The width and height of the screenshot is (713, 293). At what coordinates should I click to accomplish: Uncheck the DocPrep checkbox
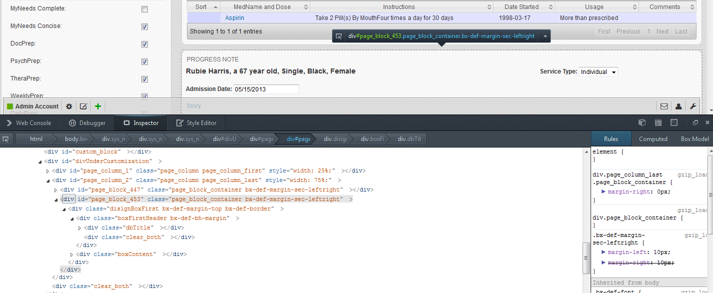[144, 44]
